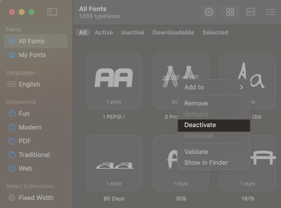
Task: Choose Validate in the context menu
Action: (x=214, y=152)
